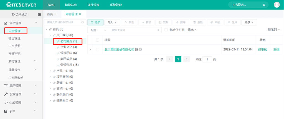Click the user avatar icon
This screenshot has height=119, width=284.
[x=277, y=5]
